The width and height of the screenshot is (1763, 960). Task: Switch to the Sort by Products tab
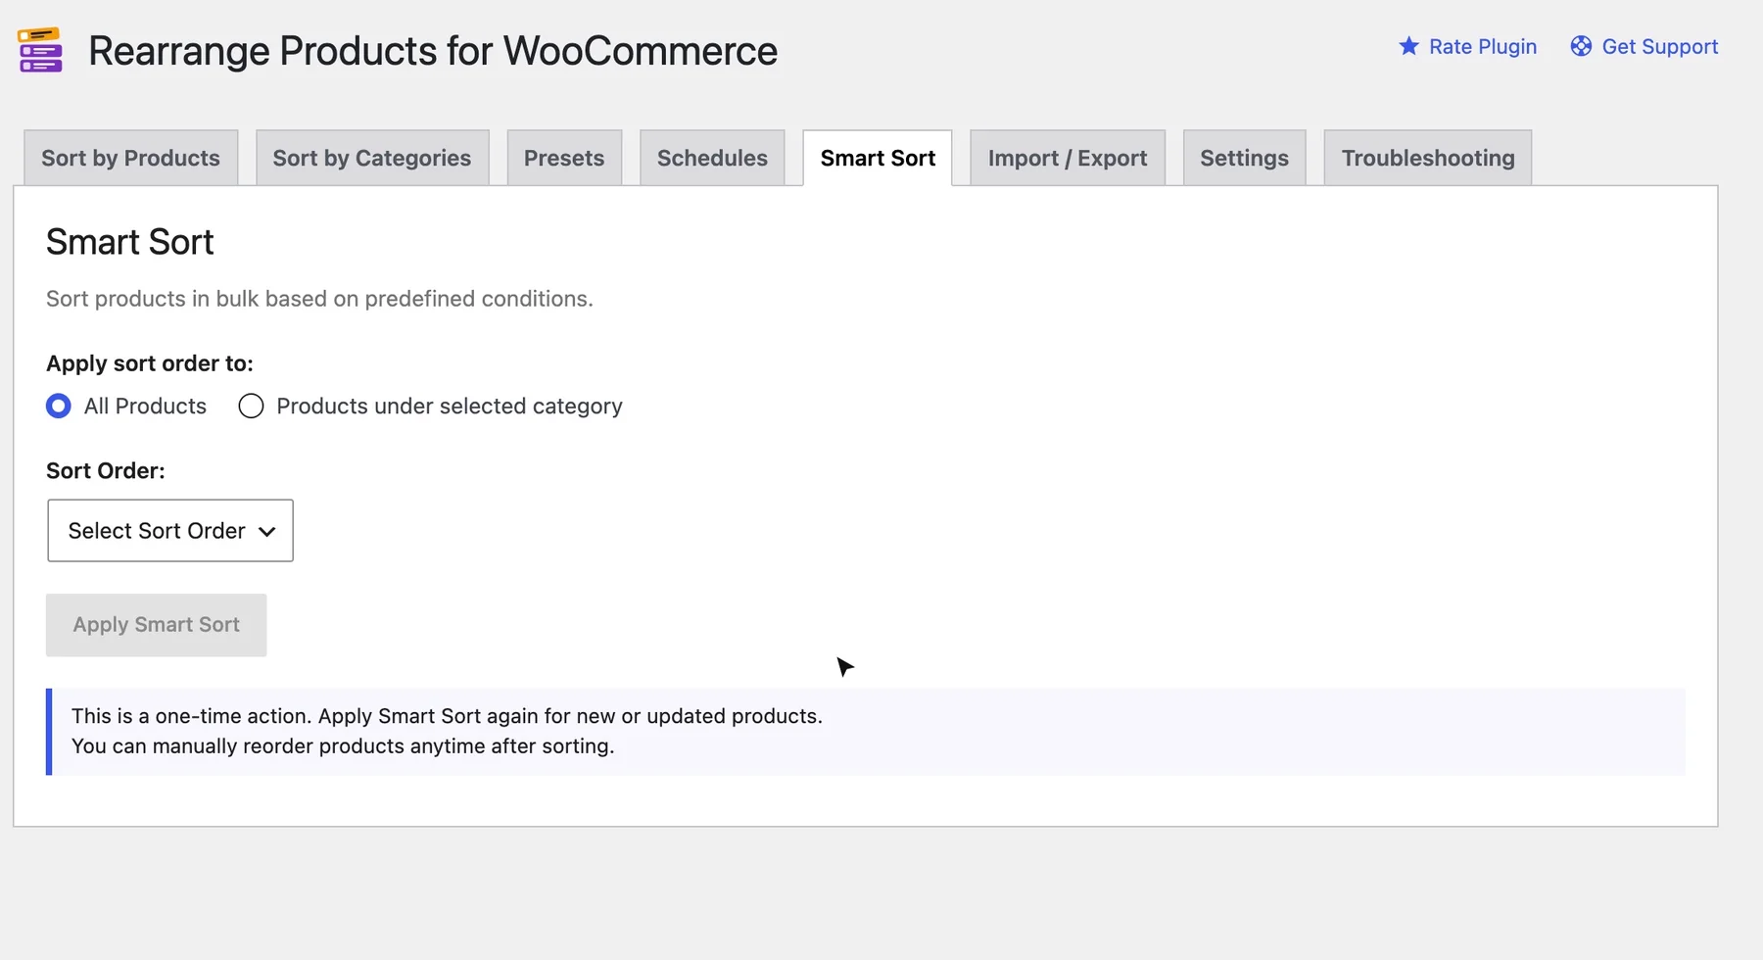click(x=130, y=158)
